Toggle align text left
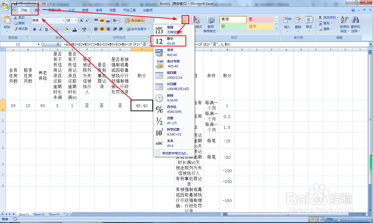Viewport: 373px width, 223px height. click(96, 29)
